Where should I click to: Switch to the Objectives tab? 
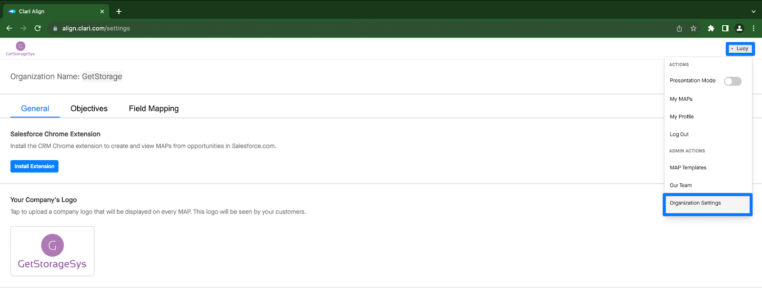(x=89, y=108)
